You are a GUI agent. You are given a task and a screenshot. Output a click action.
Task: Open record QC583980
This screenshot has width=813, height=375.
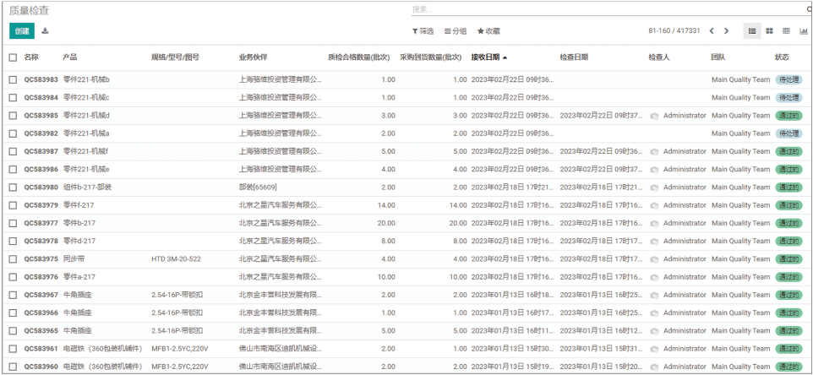(41, 187)
